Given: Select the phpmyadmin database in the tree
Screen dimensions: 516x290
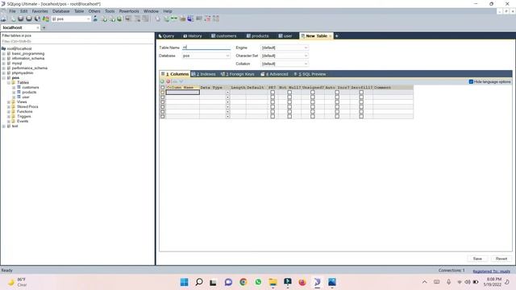Looking at the screenshot, I should 23,73.
